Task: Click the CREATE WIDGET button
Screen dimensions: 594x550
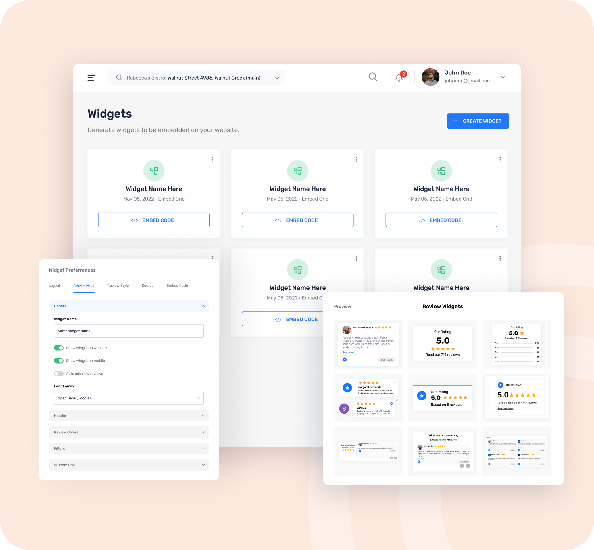Action: 476,121
